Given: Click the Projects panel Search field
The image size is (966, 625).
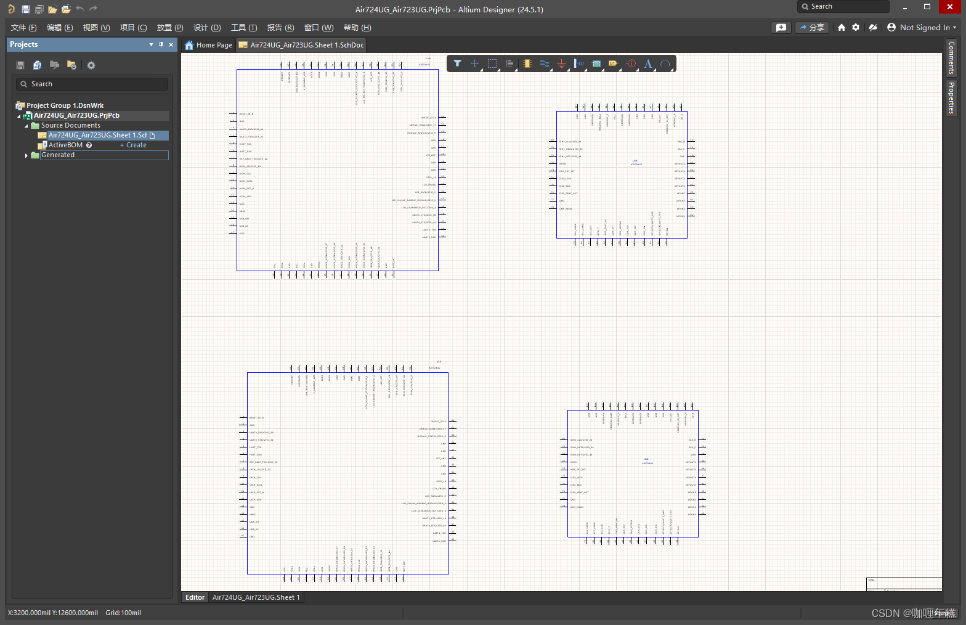Looking at the screenshot, I should point(92,84).
